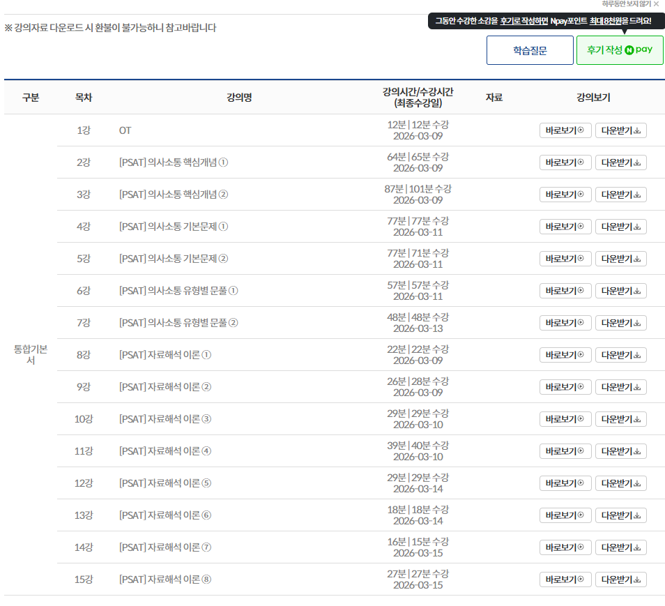Image resolution: width=665 pixels, height=606 pixels.
Task: Download 15강 자료해석 이론 ⑧
Action: click(x=620, y=580)
